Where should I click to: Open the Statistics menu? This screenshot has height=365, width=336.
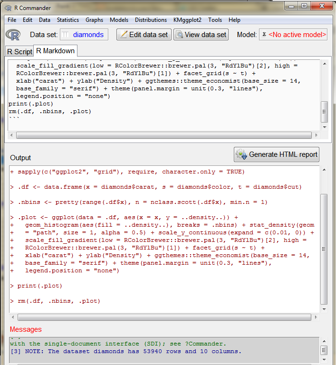click(x=68, y=20)
